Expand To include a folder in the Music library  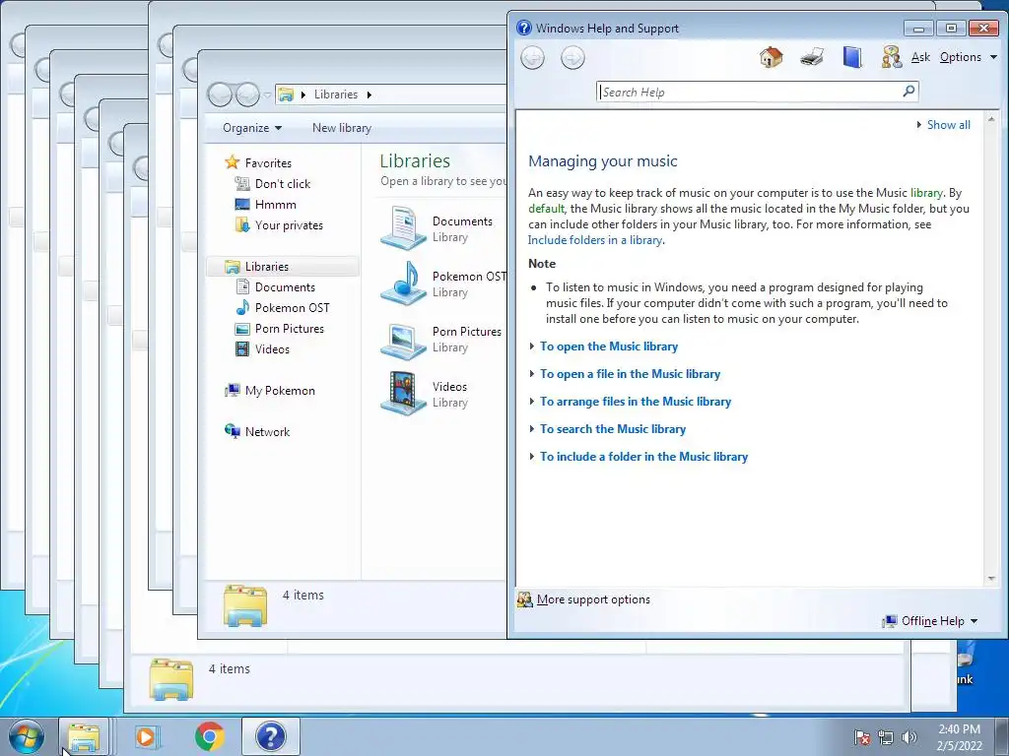[x=643, y=457]
